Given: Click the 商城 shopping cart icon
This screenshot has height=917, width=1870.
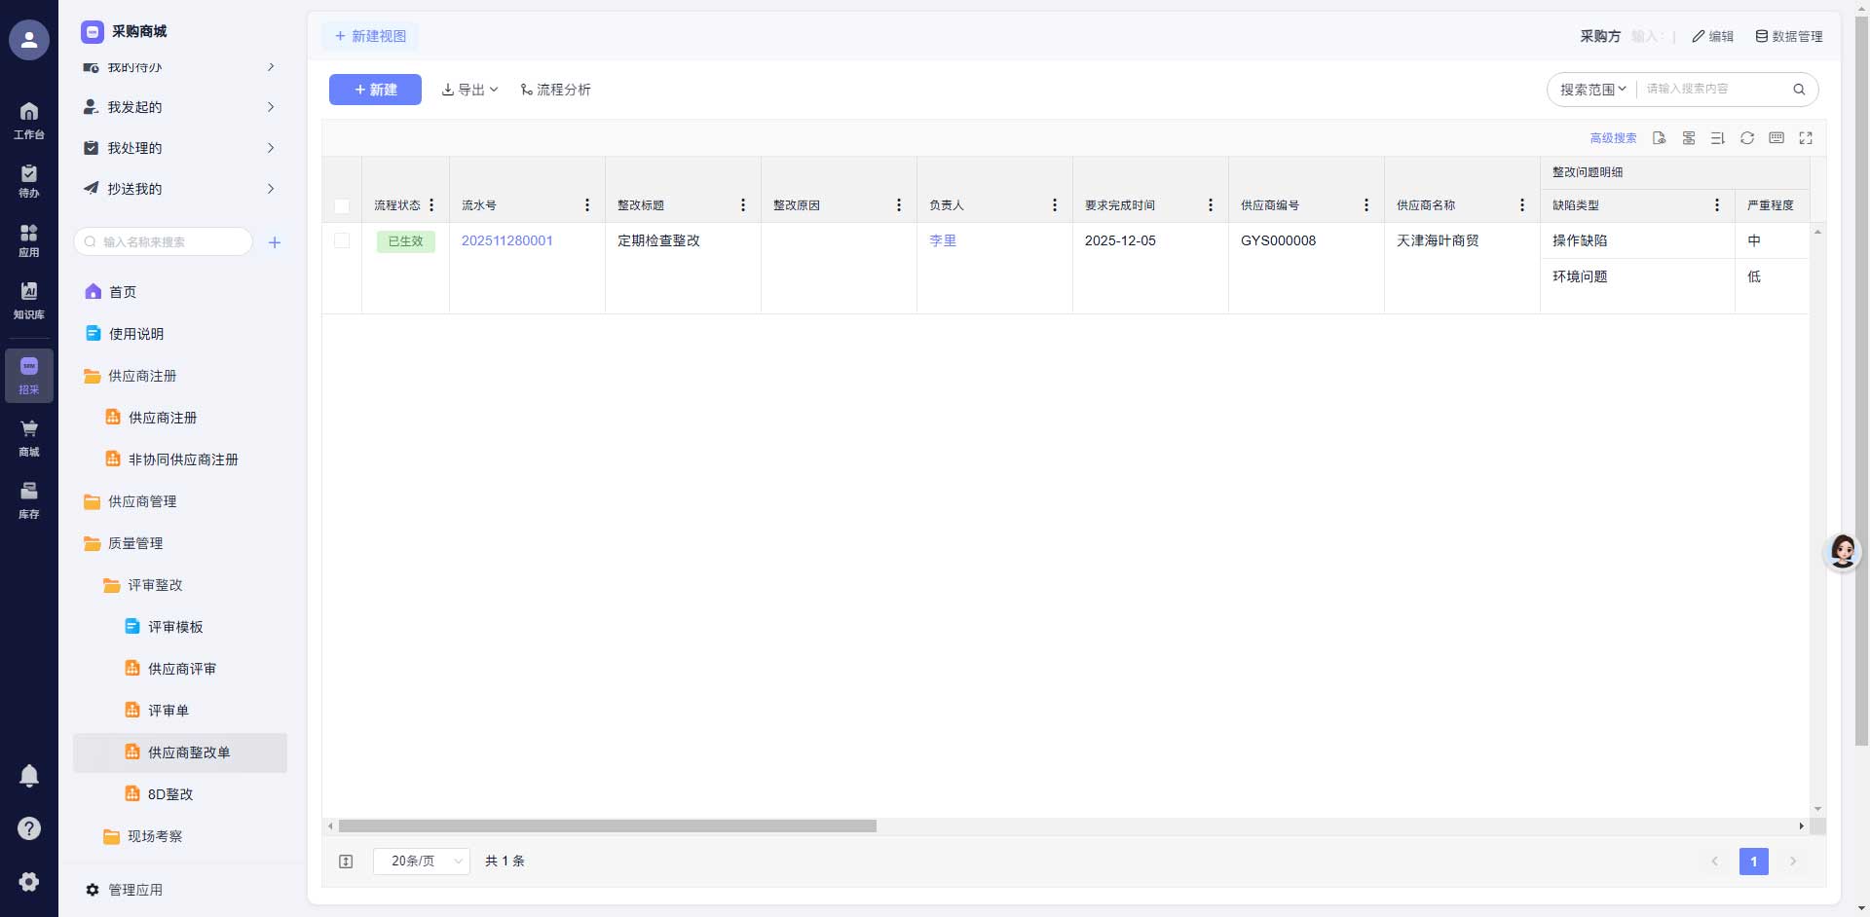Looking at the screenshot, I should 29,437.
